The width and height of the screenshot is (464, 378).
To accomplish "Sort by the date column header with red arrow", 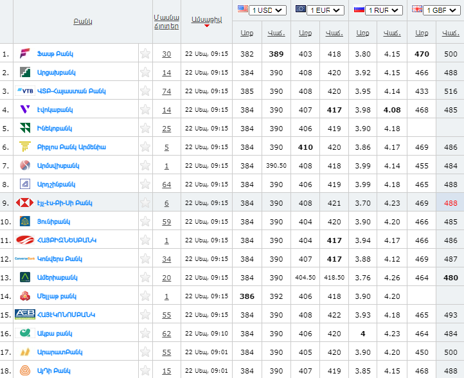I will 206,20.
